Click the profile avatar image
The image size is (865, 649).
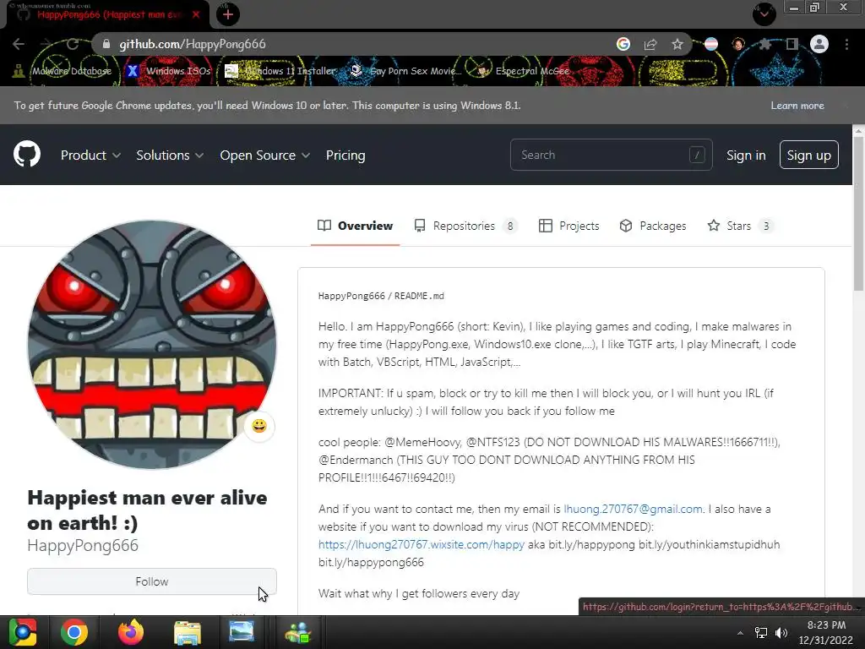click(152, 345)
